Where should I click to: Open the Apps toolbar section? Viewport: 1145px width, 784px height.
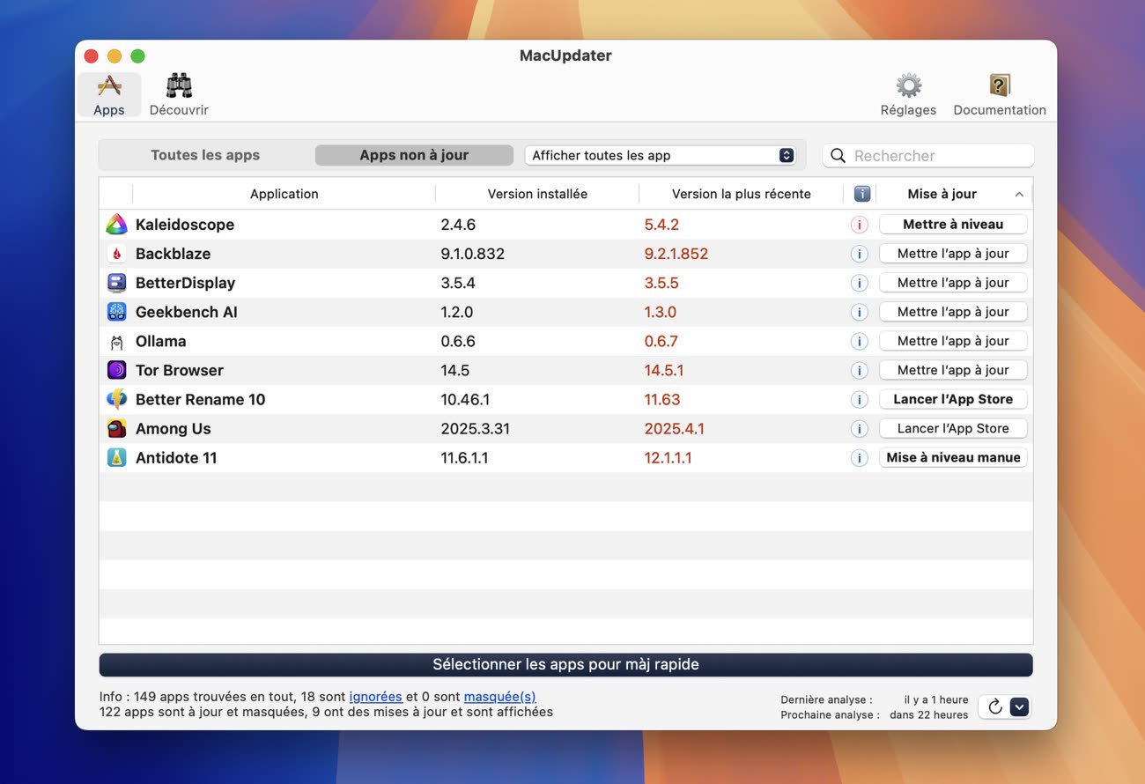[x=109, y=95]
